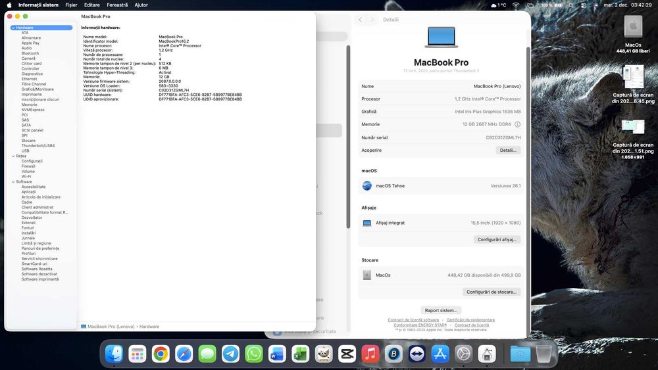This screenshot has width=658, height=370.
Task: Open the Fișier menu
Action: click(x=71, y=5)
